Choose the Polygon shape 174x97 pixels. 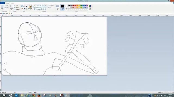43,5
